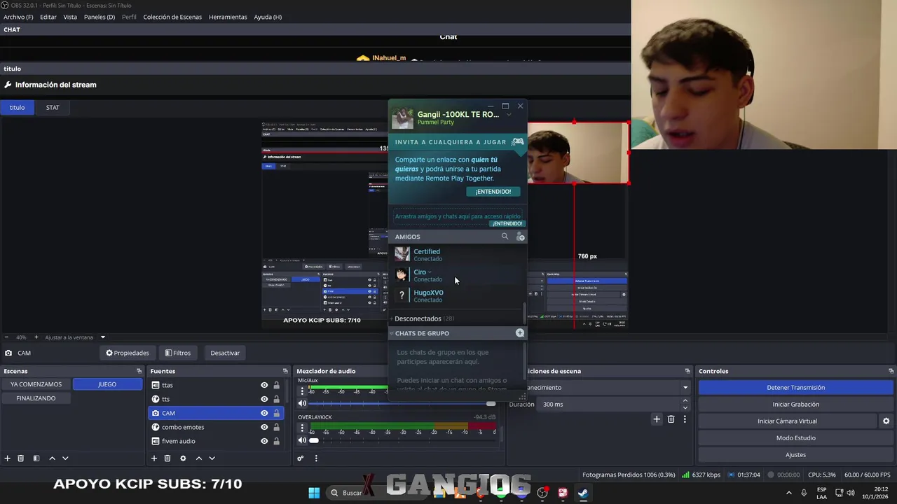Create new group chat plus icon
The height and width of the screenshot is (504, 897).
(520, 333)
